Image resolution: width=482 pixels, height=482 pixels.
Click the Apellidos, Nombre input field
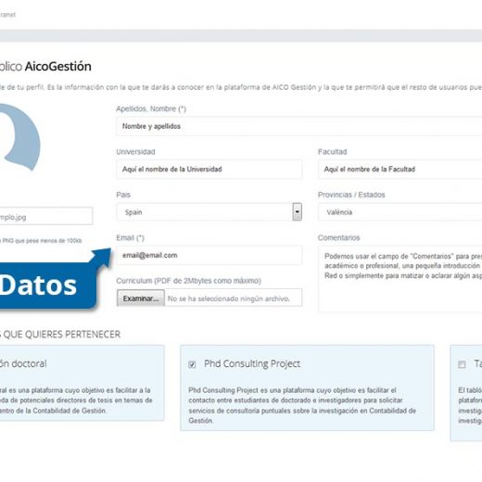click(x=299, y=126)
